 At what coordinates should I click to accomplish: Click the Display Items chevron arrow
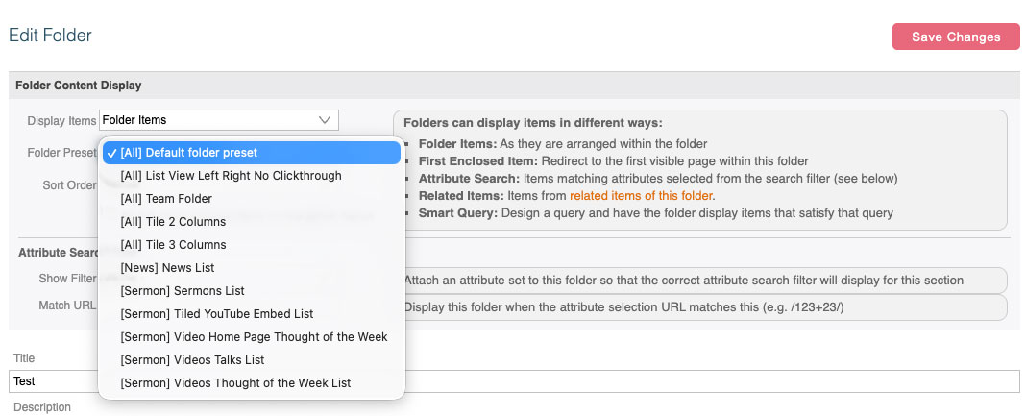(x=325, y=120)
